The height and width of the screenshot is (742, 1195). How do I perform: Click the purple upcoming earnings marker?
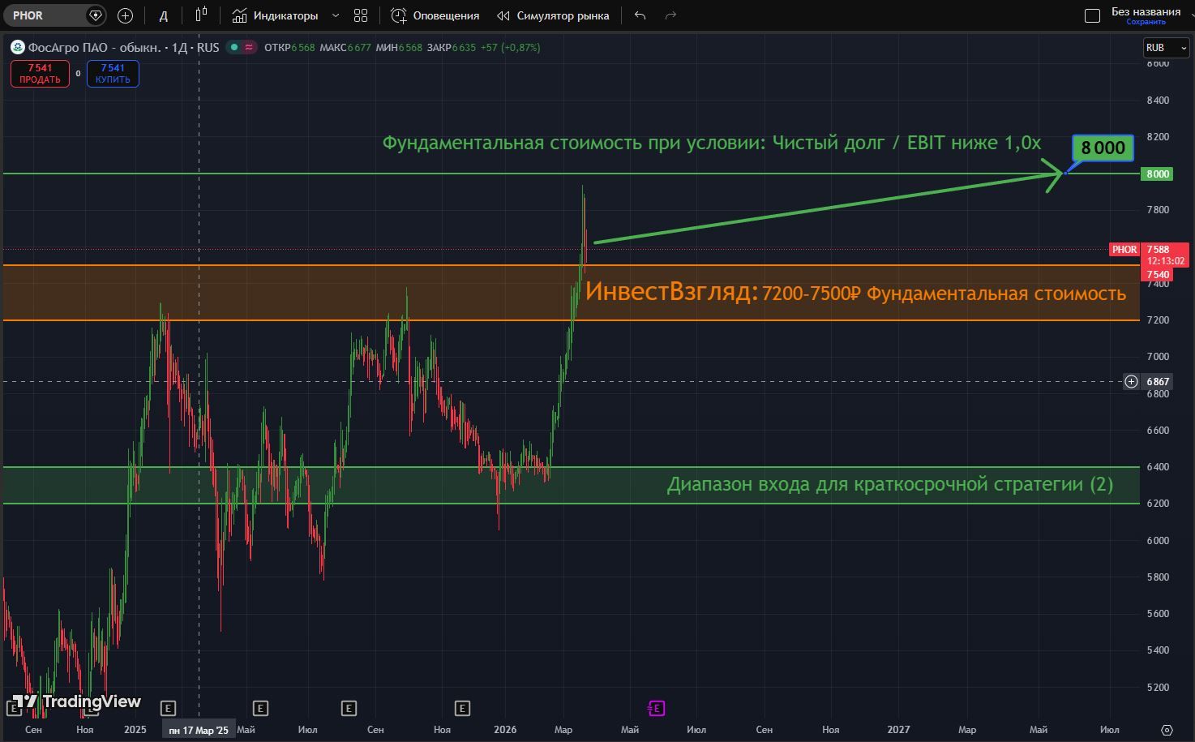[x=656, y=709]
